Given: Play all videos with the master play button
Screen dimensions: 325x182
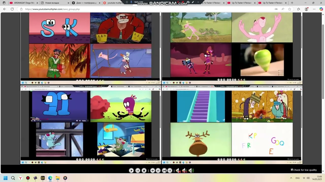Looking at the screenshot, I should click(x=131, y=171).
